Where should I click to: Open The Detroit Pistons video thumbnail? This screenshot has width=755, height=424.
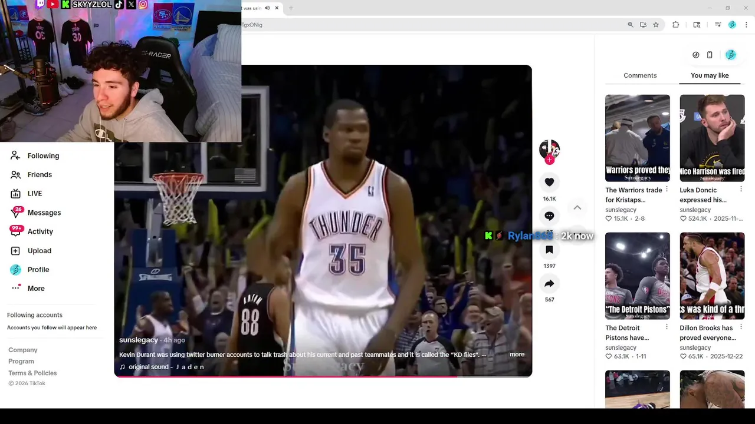click(x=638, y=276)
